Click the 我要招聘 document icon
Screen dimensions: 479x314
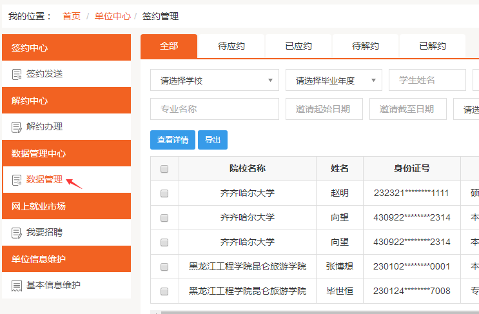17,232
